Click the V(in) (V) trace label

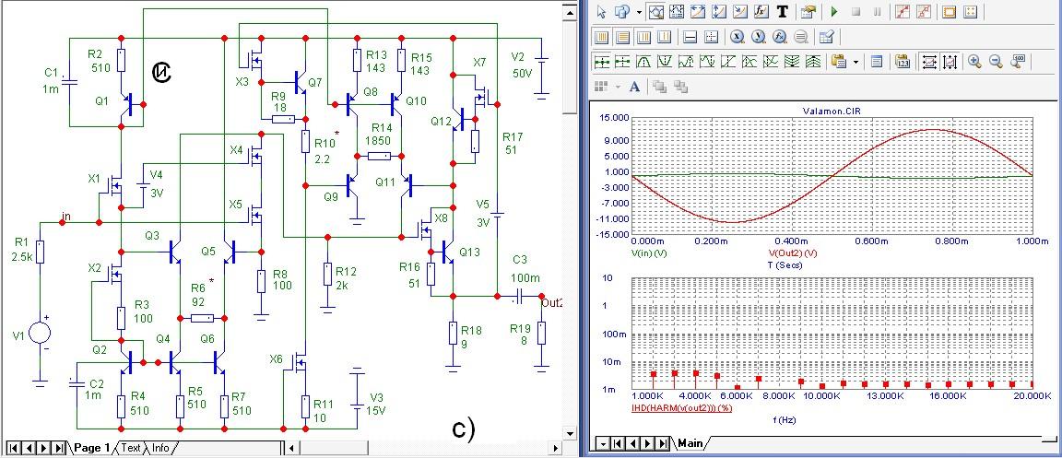(x=650, y=252)
